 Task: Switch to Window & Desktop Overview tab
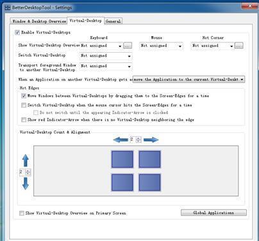(38, 21)
